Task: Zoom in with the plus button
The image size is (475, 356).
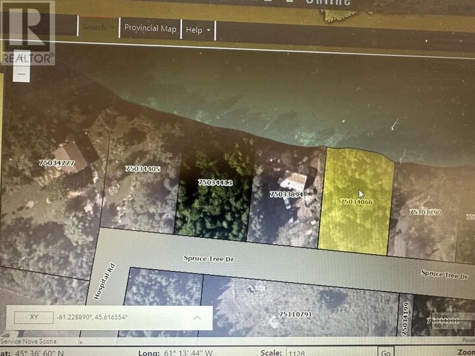Action: pos(21,58)
